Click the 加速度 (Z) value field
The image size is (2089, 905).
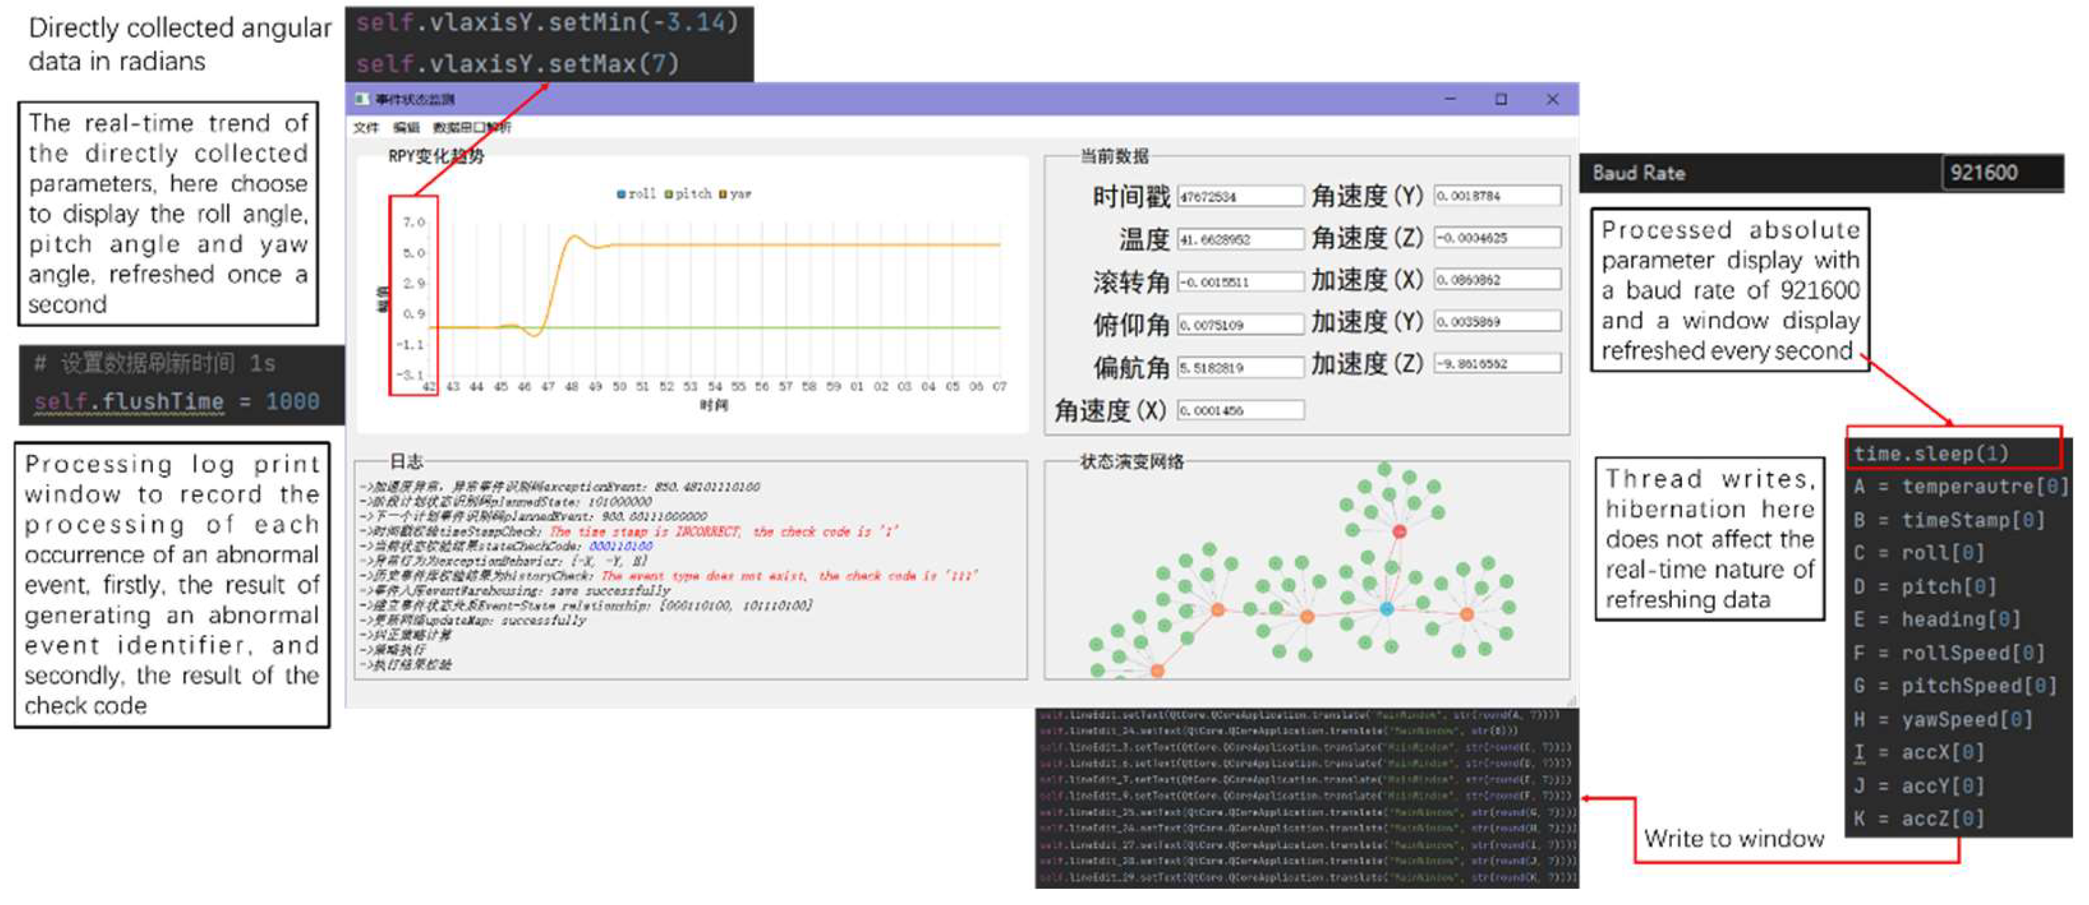coord(1497,364)
